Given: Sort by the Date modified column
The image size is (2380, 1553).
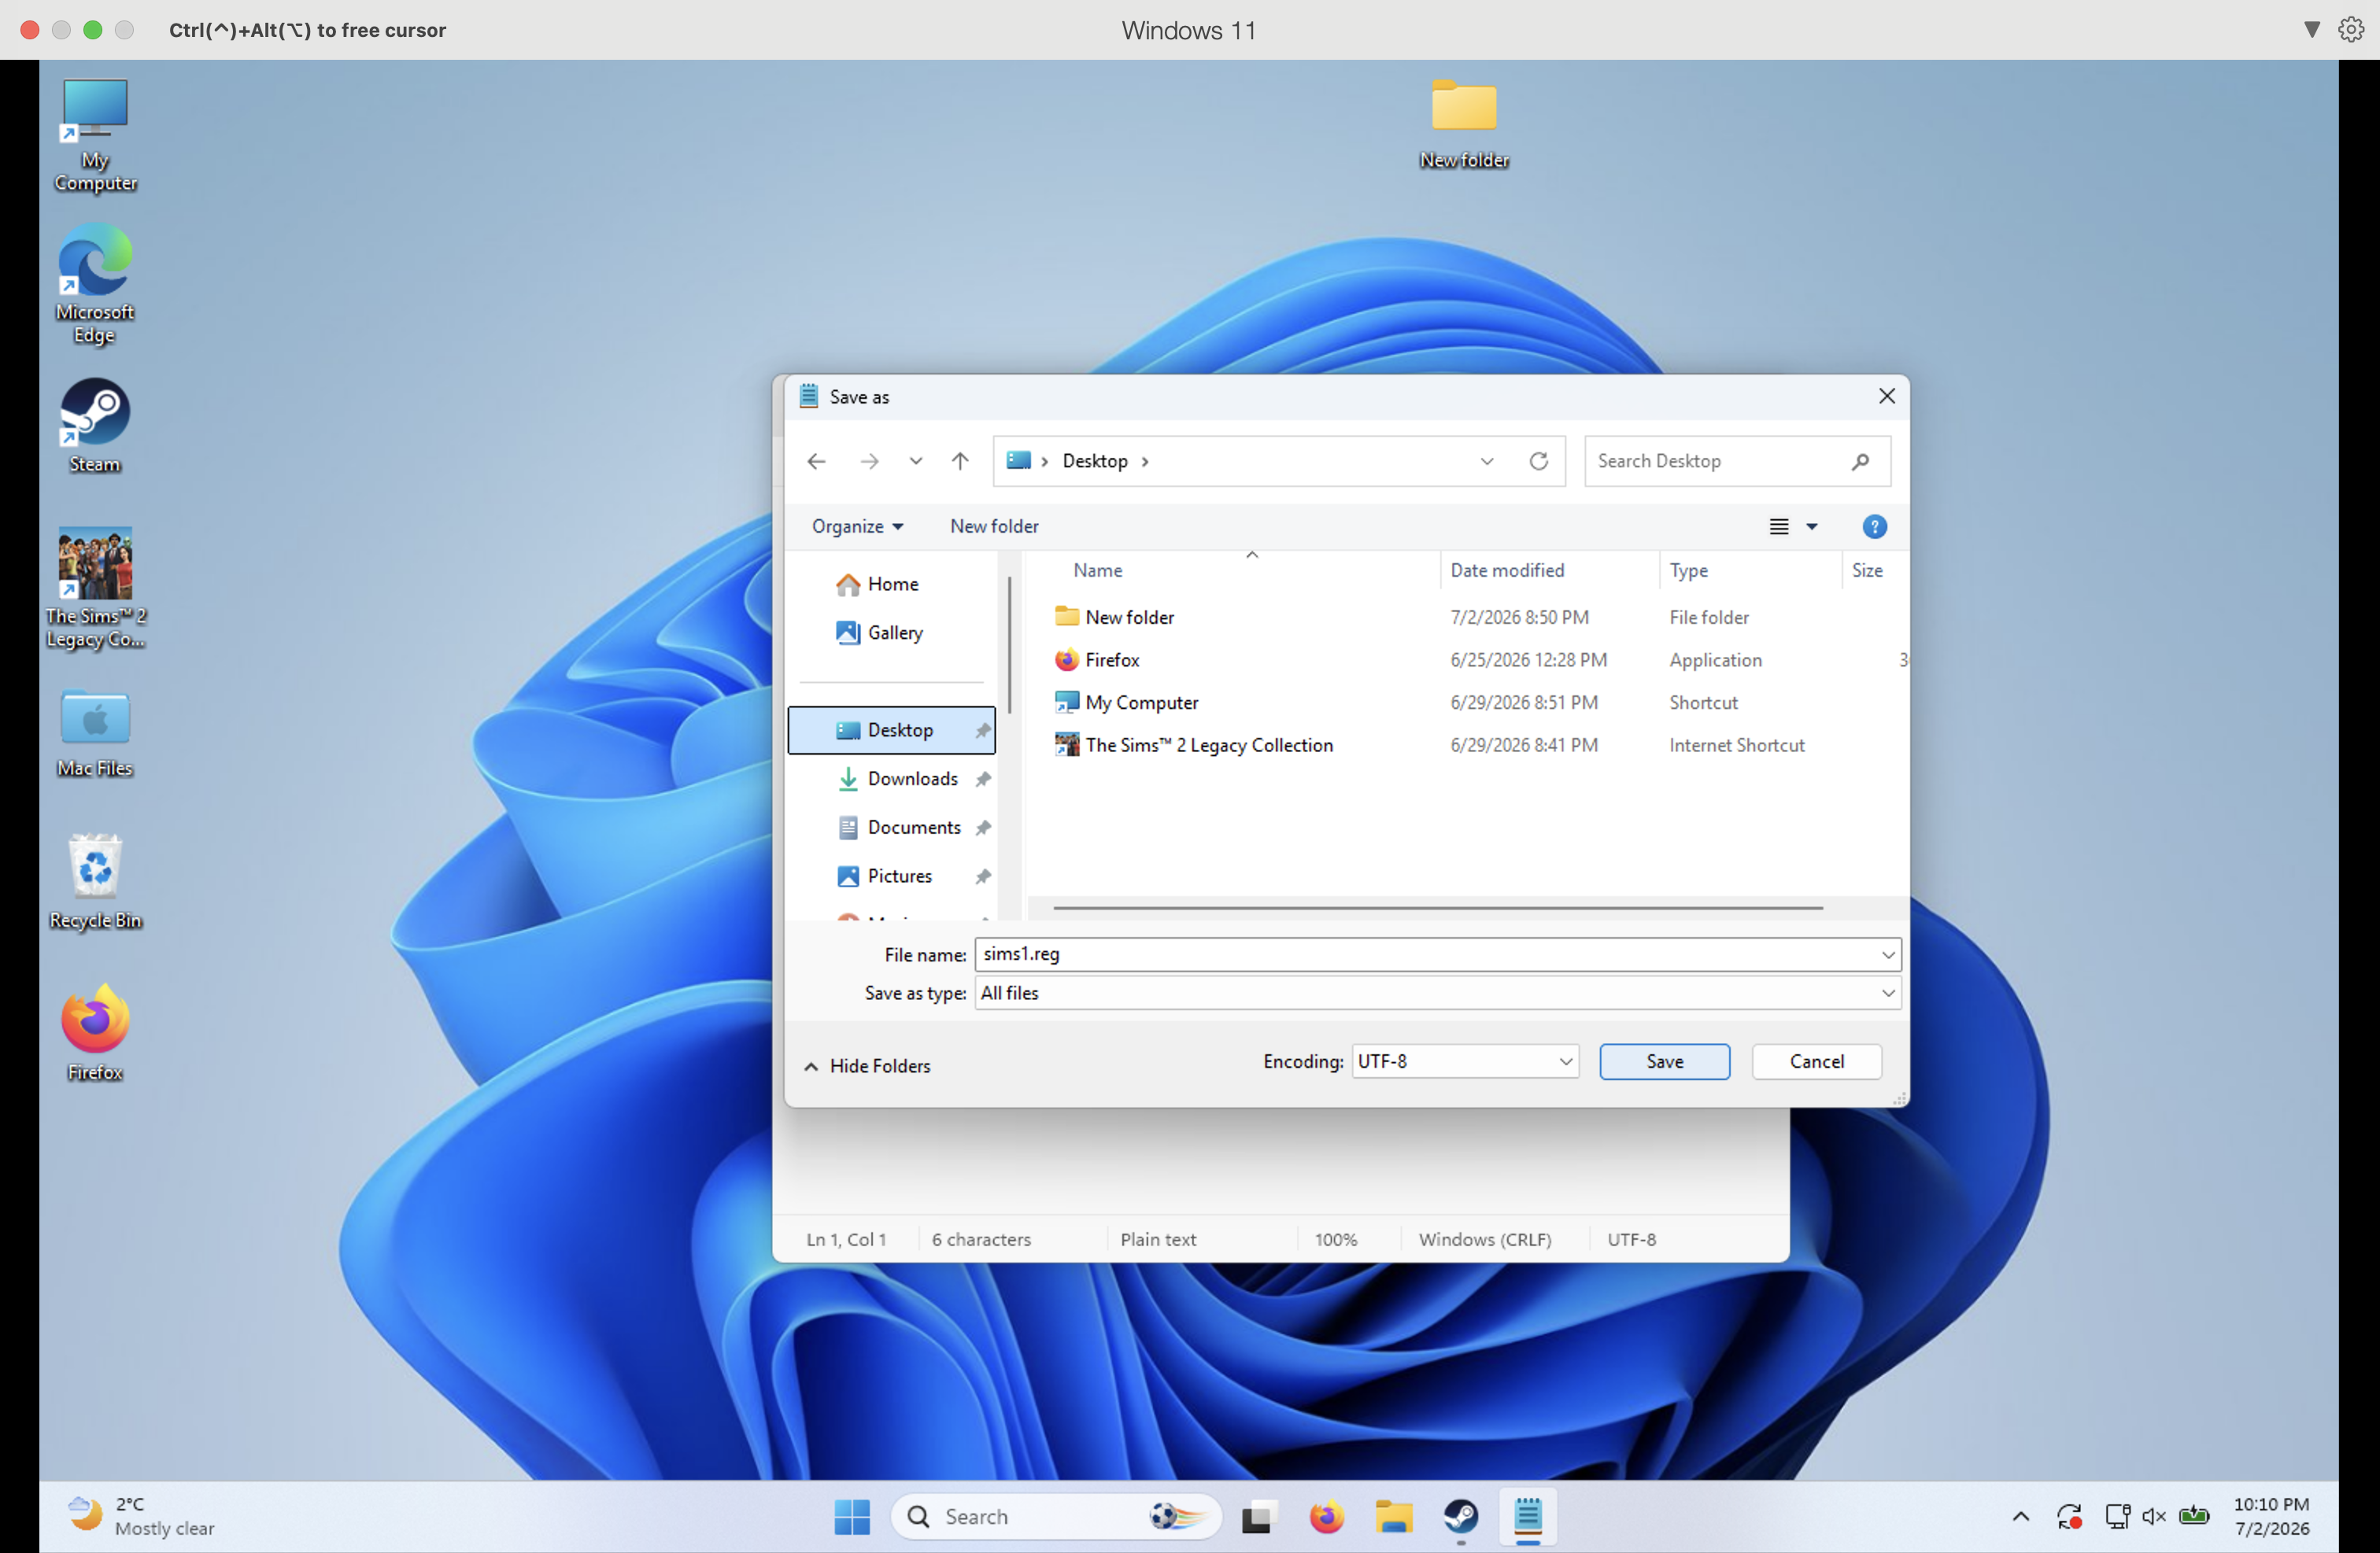Looking at the screenshot, I should click(x=1506, y=570).
